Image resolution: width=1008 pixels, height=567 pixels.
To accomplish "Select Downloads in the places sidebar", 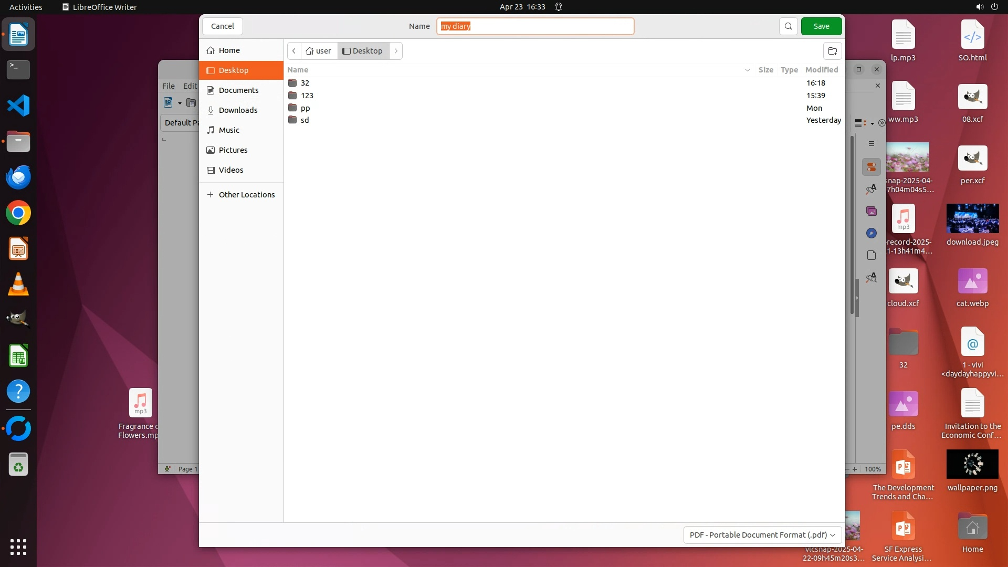I will (238, 110).
